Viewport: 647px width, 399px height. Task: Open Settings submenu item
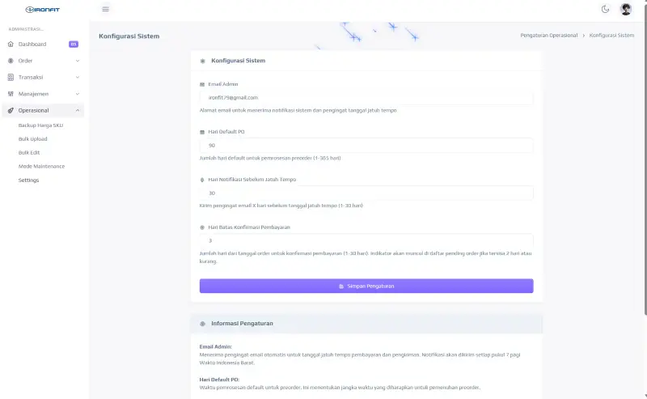(x=28, y=180)
